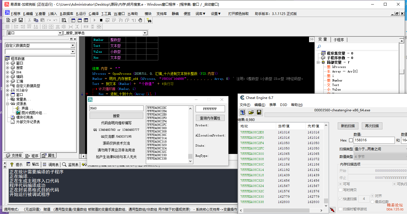Toggle the 写时拷贝 checkbox
Image resolution: width=407 pixels, height=214 pixels.
point(341,190)
